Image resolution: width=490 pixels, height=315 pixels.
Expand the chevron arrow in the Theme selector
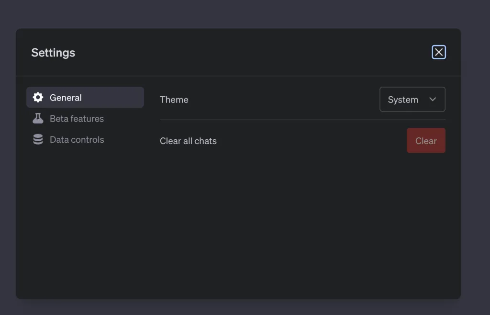[x=433, y=100]
